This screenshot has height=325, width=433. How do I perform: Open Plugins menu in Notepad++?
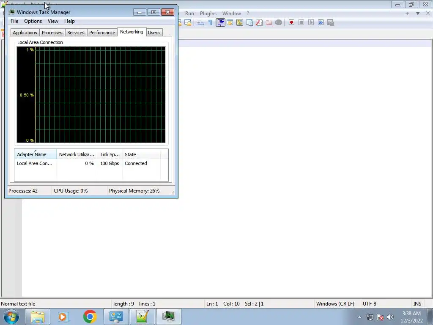coord(208,13)
